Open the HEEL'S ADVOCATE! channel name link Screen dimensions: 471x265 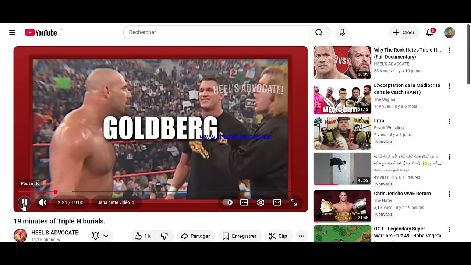pyautogui.click(x=56, y=233)
